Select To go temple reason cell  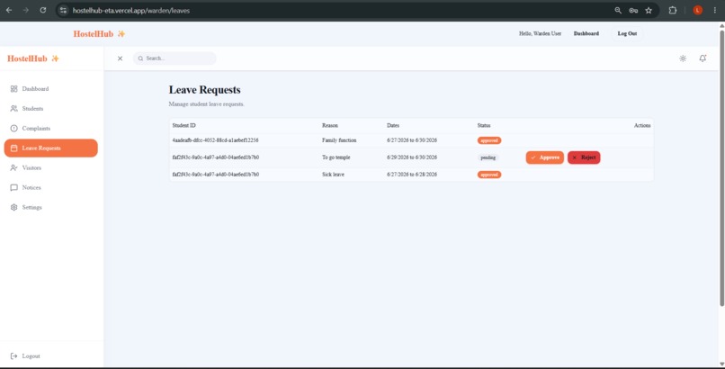click(336, 157)
